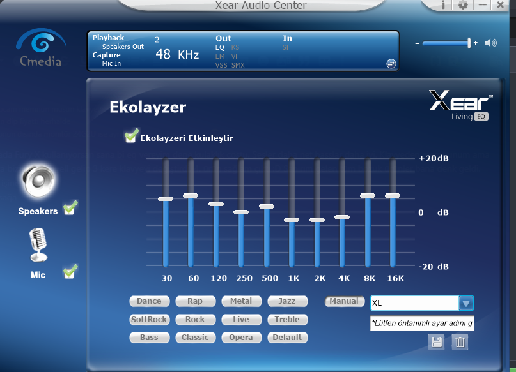516x372 pixels.
Task: Select the Mic device icon
Action: pyautogui.click(x=38, y=245)
